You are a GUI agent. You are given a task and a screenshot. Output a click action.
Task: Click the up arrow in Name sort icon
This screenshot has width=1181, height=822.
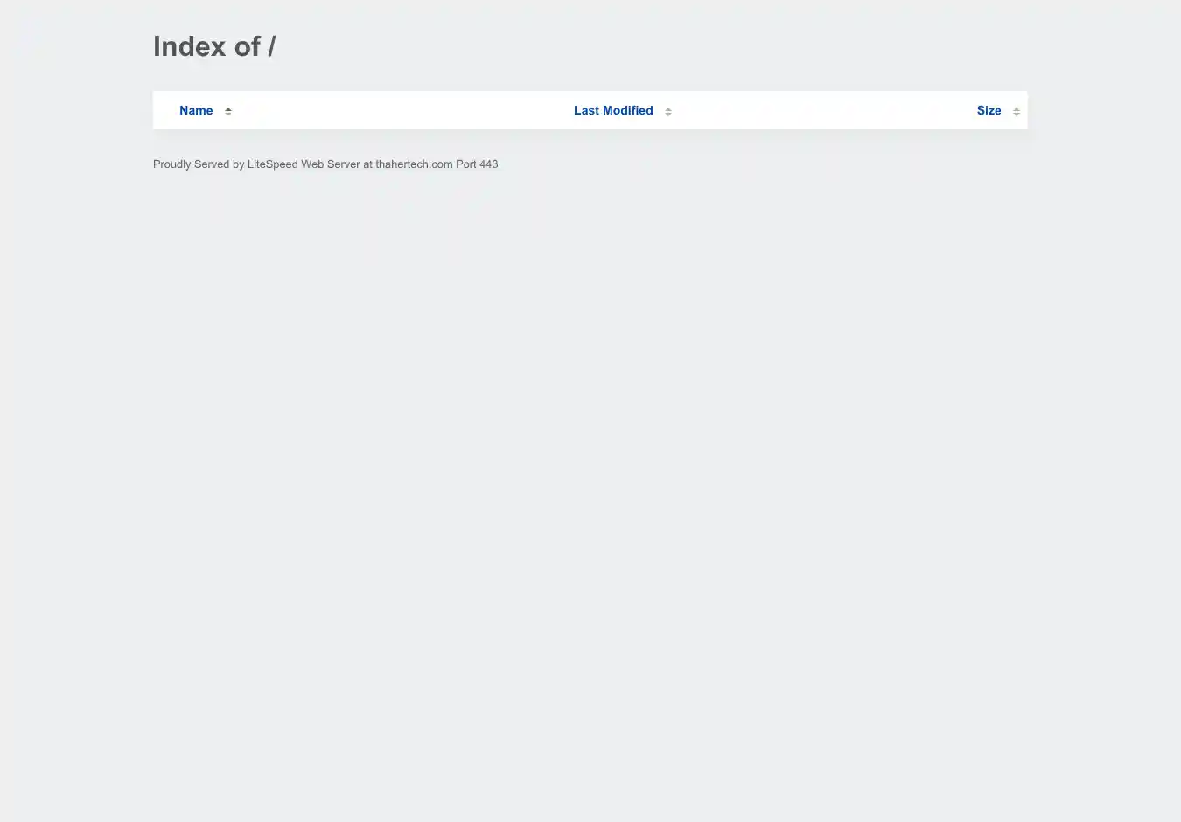(x=228, y=108)
